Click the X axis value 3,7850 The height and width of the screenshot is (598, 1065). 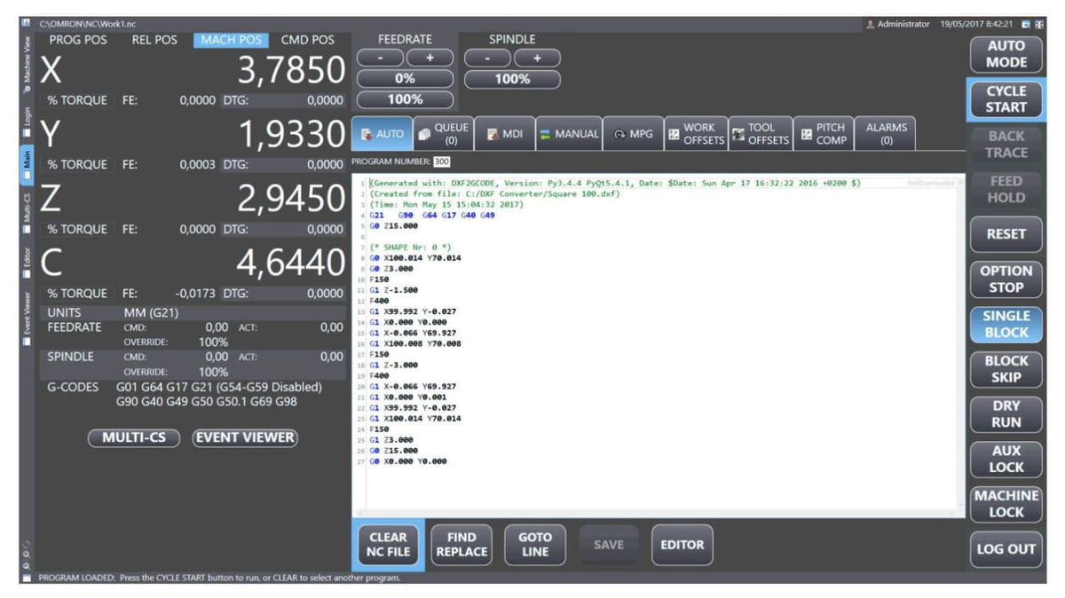click(290, 71)
